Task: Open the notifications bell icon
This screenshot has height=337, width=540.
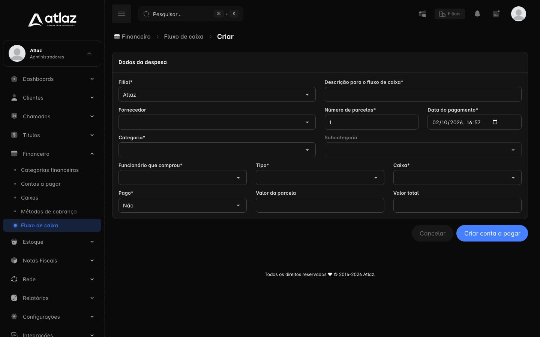Action: pyautogui.click(x=477, y=14)
